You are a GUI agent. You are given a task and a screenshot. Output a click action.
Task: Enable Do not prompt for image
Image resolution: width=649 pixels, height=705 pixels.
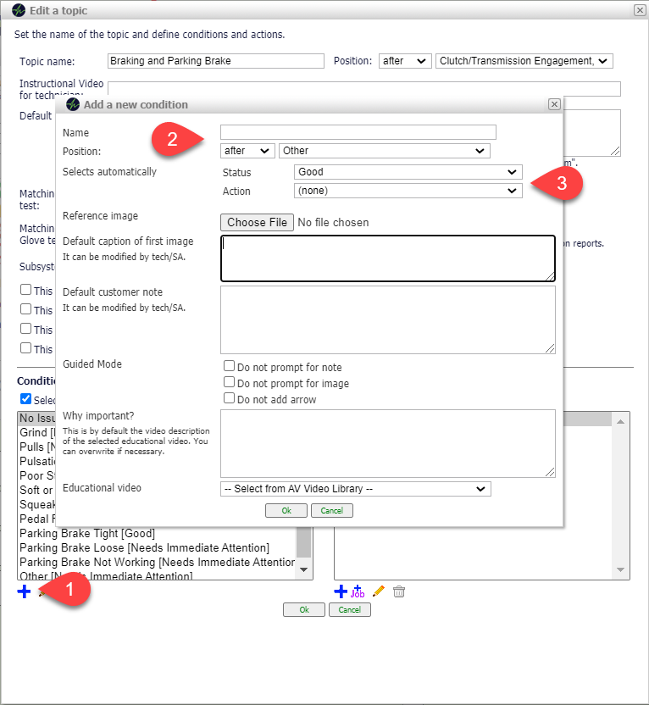230,382
